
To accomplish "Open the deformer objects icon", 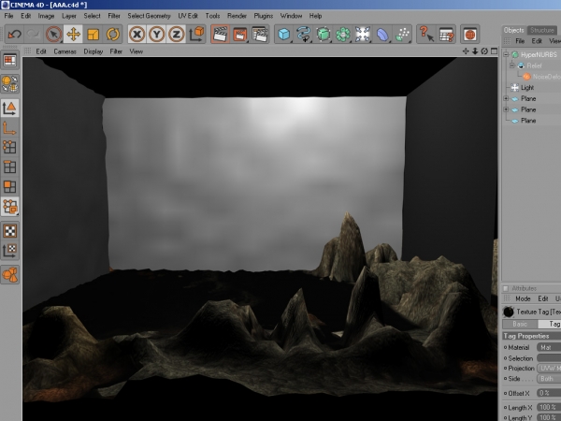I will pyautogui.click(x=382, y=35).
